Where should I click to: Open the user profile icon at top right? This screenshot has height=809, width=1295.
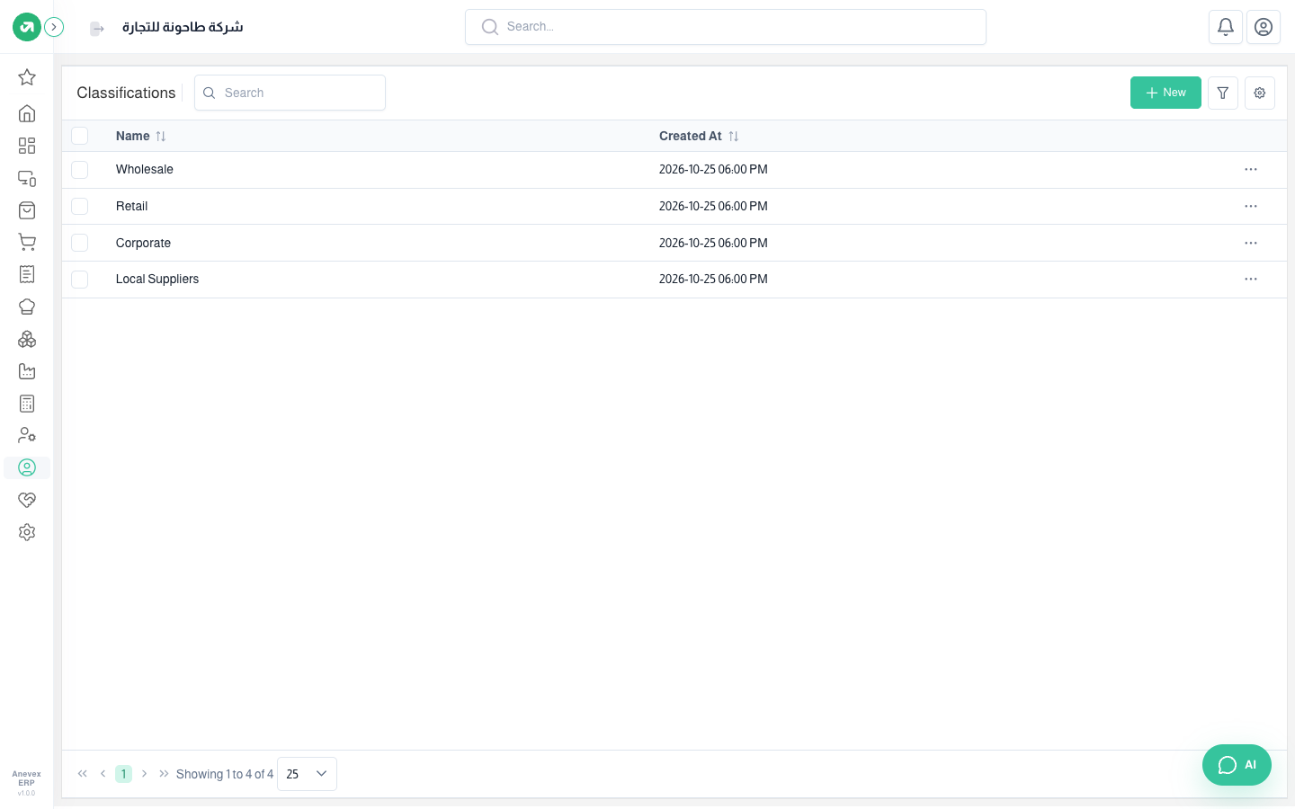[1264, 27]
